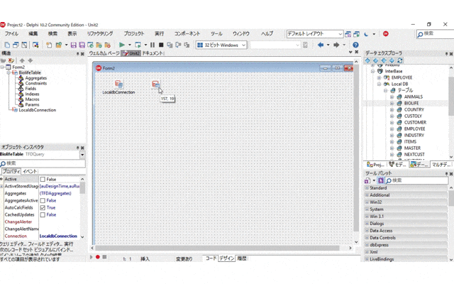Open Help with the question mark icon
Screen dimensions: 454x284
tap(355, 45)
